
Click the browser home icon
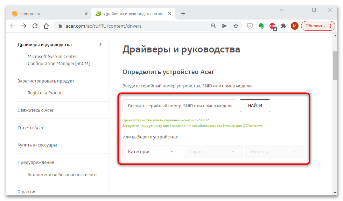tap(46, 26)
